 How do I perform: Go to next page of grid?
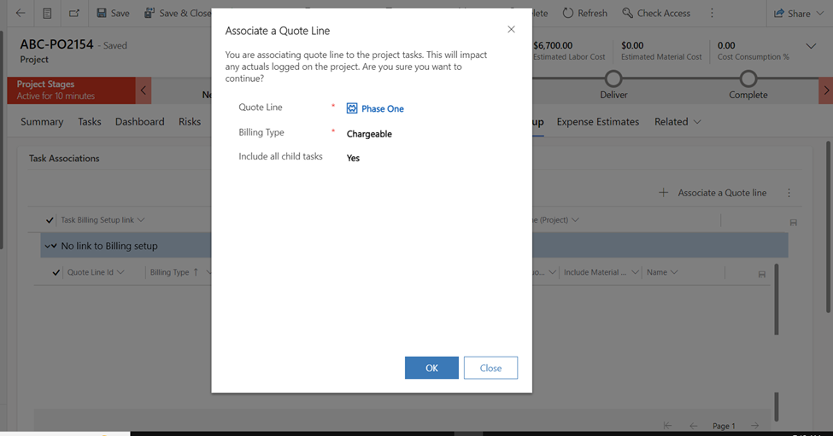pyautogui.click(x=755, y=426)
